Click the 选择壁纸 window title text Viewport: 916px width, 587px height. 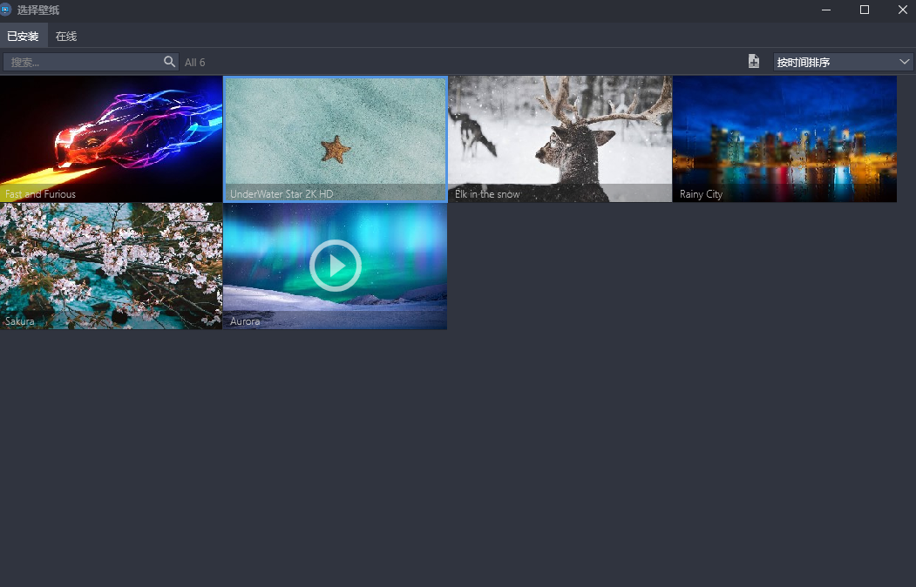(38, 10)
